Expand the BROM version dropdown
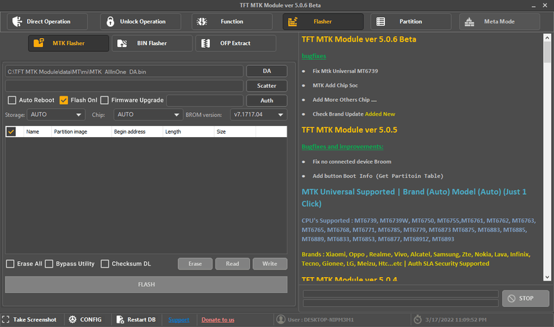Image resolution: width=554 pixels, height=327 pixels. tap(258, 114)
